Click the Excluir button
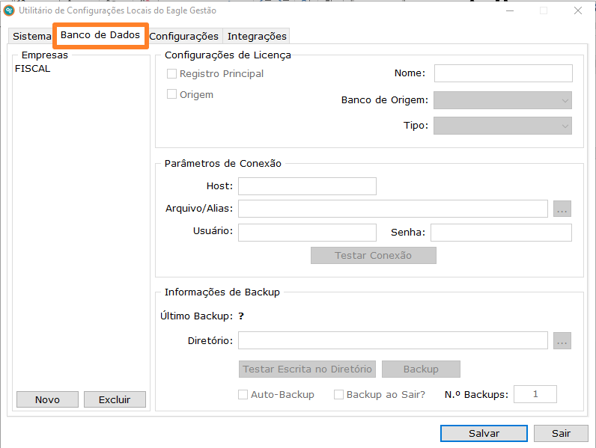Image resolution: width=596 pixels, height=448 pixels. pyautogui.click(x=115, y=399)
